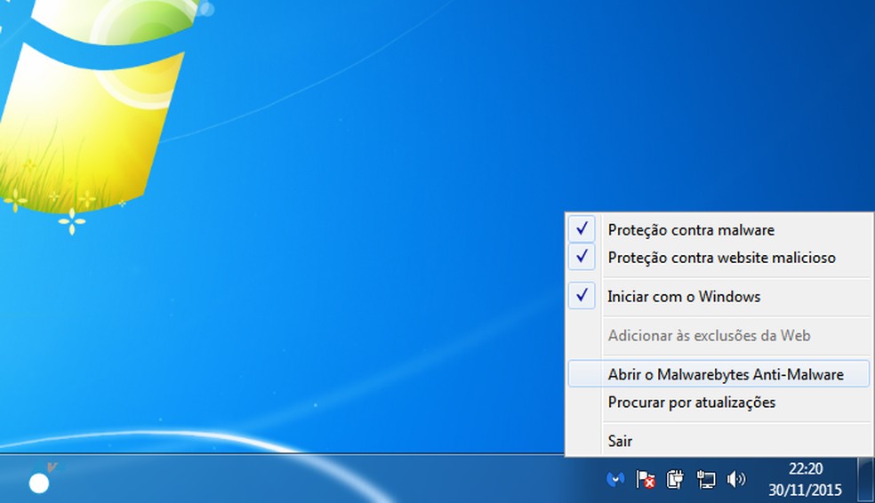Choose Procurar por atualizações

pyautogui.click(x=718, y=402)
